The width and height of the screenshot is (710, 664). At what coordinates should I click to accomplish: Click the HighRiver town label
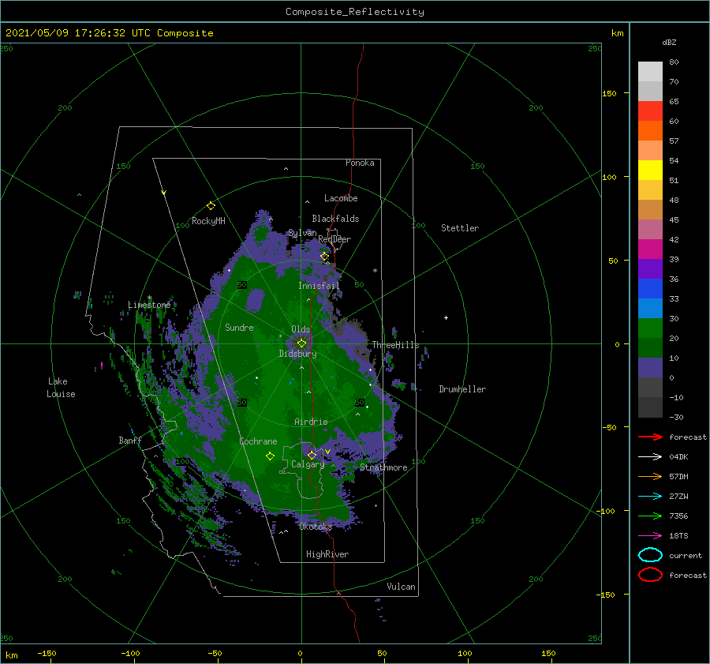point(327,554)
